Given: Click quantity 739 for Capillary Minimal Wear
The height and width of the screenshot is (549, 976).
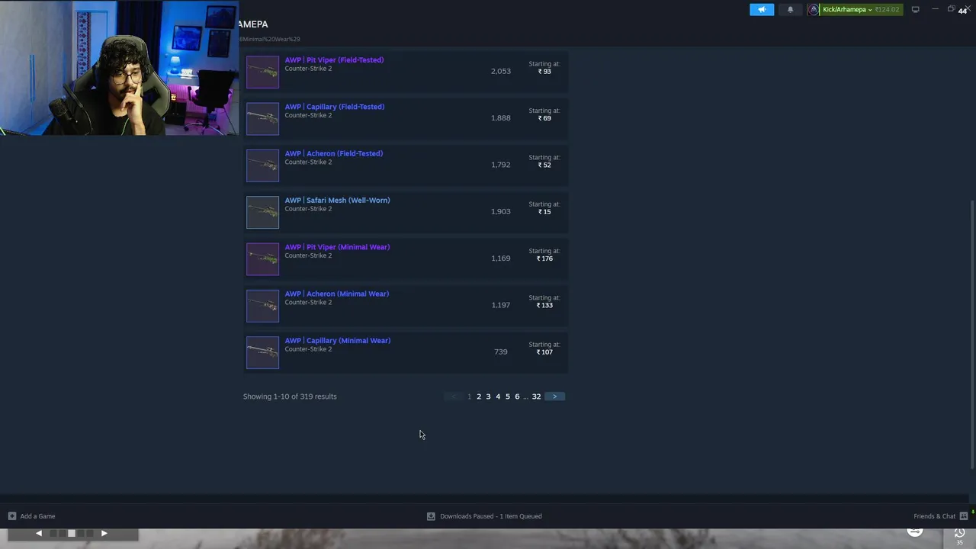Looking at the screenshot, I should pos(501,352).
